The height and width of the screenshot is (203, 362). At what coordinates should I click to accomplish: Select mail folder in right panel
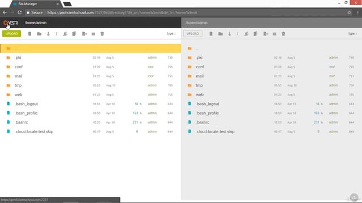(271, 76)
